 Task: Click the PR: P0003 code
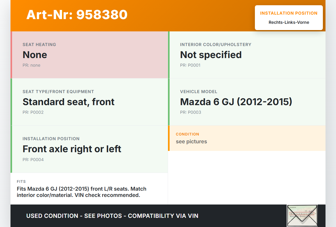191,112
